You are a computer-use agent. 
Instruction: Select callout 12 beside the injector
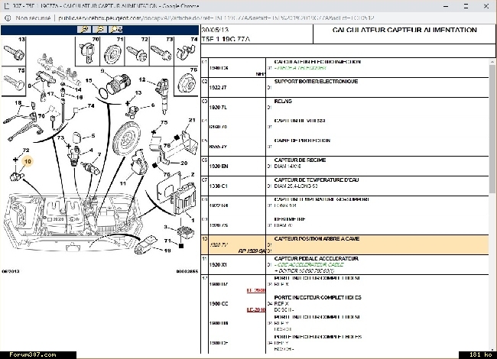pyautogui.click(x=142, y=79)
